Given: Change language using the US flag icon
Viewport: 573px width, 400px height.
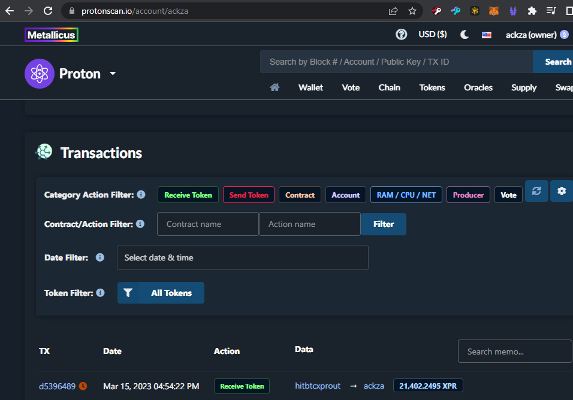Looking at the screenshot, I should click(x=487, y=35).
